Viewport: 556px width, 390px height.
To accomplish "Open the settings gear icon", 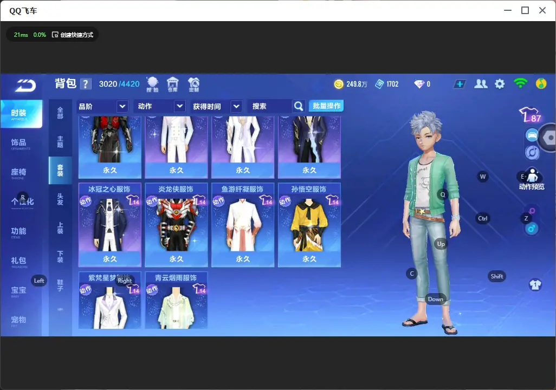I will coord(500,84).
